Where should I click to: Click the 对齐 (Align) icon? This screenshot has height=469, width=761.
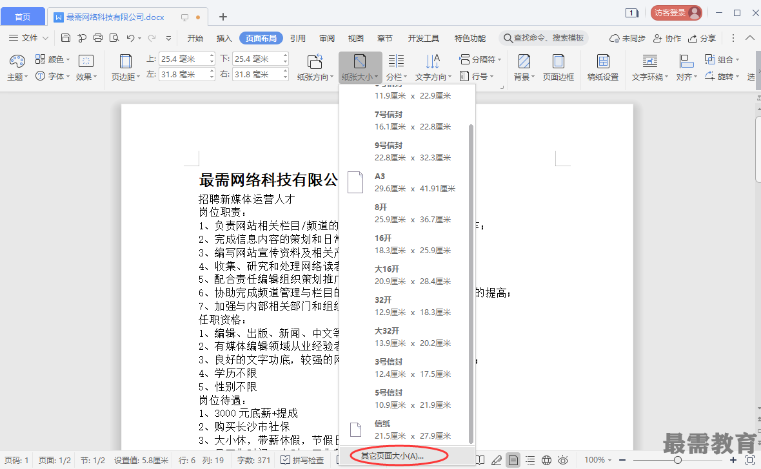(x=686, y=61)
